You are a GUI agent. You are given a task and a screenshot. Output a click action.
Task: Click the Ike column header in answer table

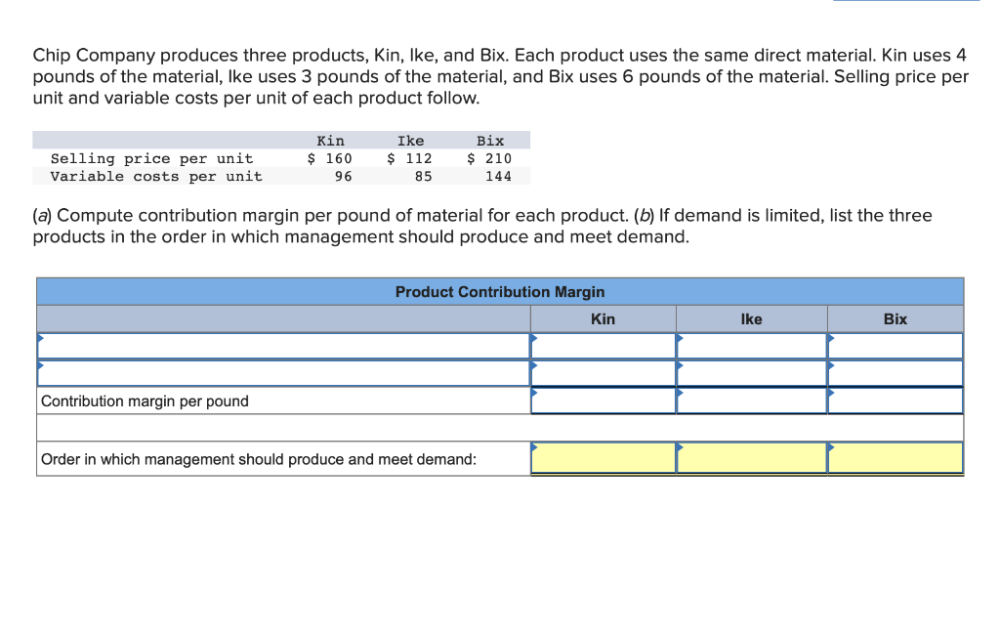(752, 319)
